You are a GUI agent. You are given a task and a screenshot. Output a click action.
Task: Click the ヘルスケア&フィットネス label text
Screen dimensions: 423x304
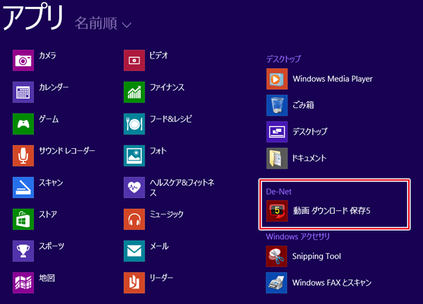click(182, 188)
